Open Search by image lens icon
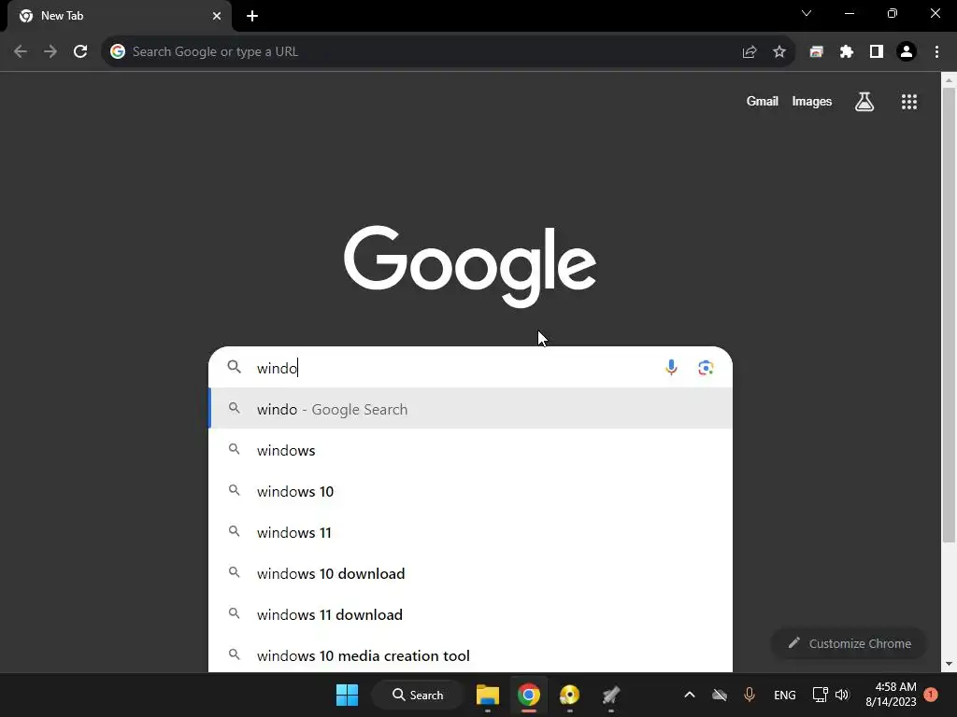This screenshot has height=717, width=957. 707,368
